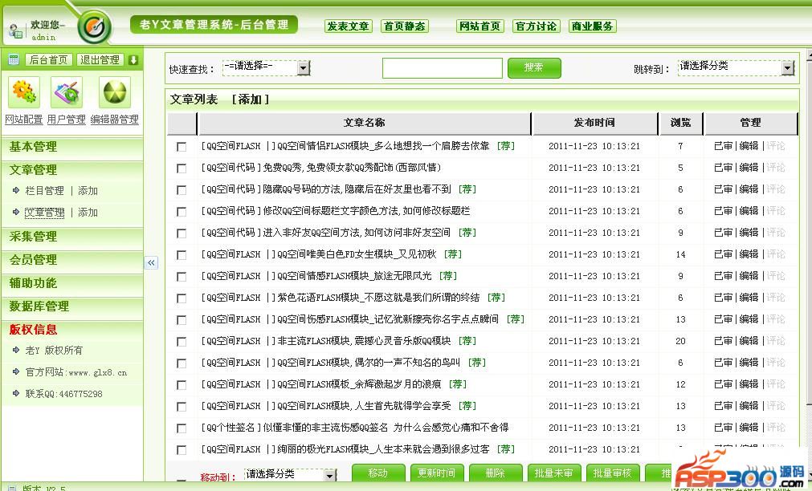Click 添加 next to 栏目管理
812x491 pixels.
(x=88, y=190)
